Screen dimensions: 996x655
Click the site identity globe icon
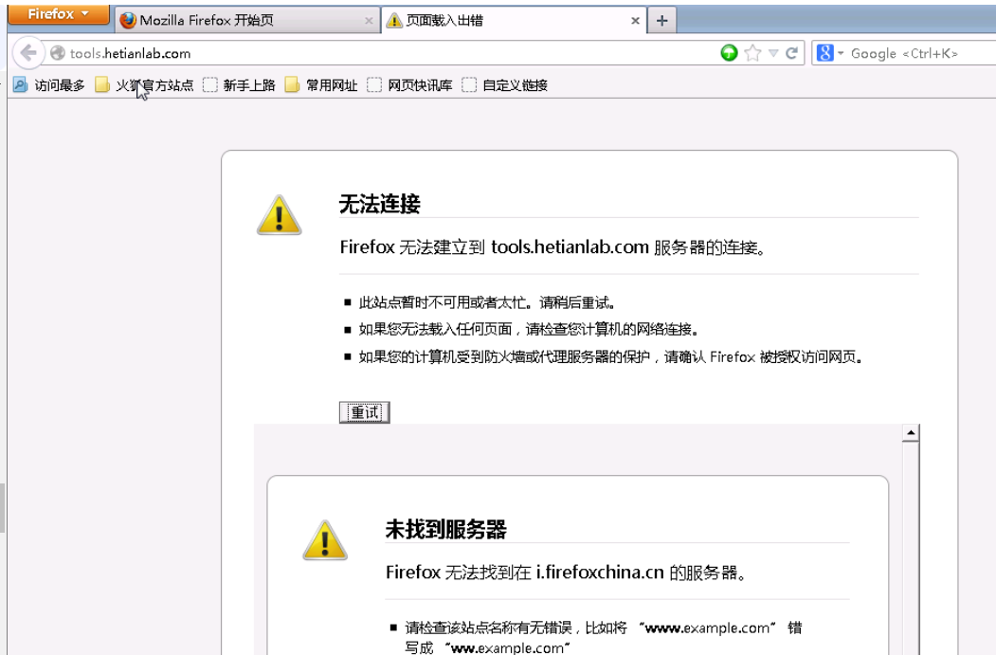[x=57, y=53]
